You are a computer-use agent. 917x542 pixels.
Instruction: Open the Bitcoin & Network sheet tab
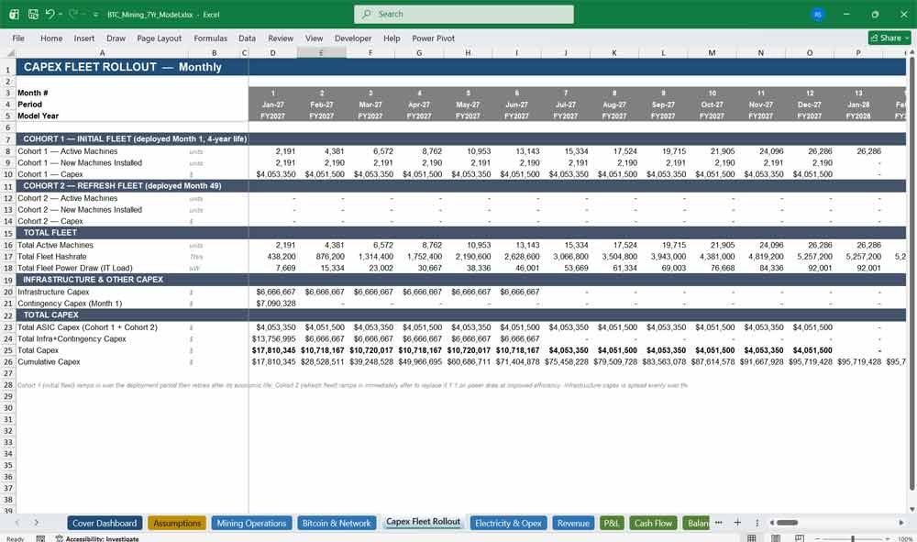337,524
